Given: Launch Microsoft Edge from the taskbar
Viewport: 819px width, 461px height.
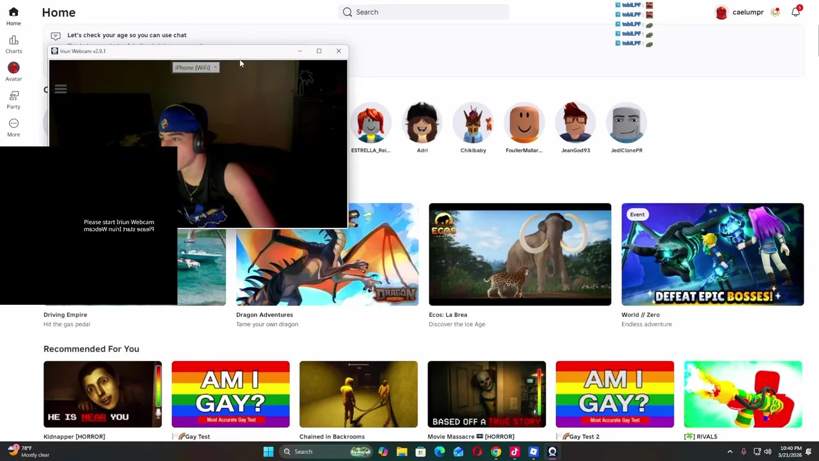Looking at the screenshot, I should tap(440, 451).
